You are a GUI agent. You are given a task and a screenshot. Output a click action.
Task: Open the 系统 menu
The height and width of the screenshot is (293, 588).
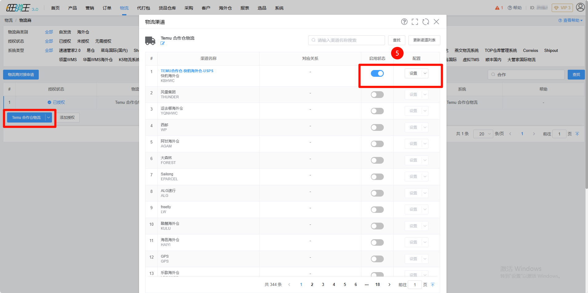tap(279, 8)
